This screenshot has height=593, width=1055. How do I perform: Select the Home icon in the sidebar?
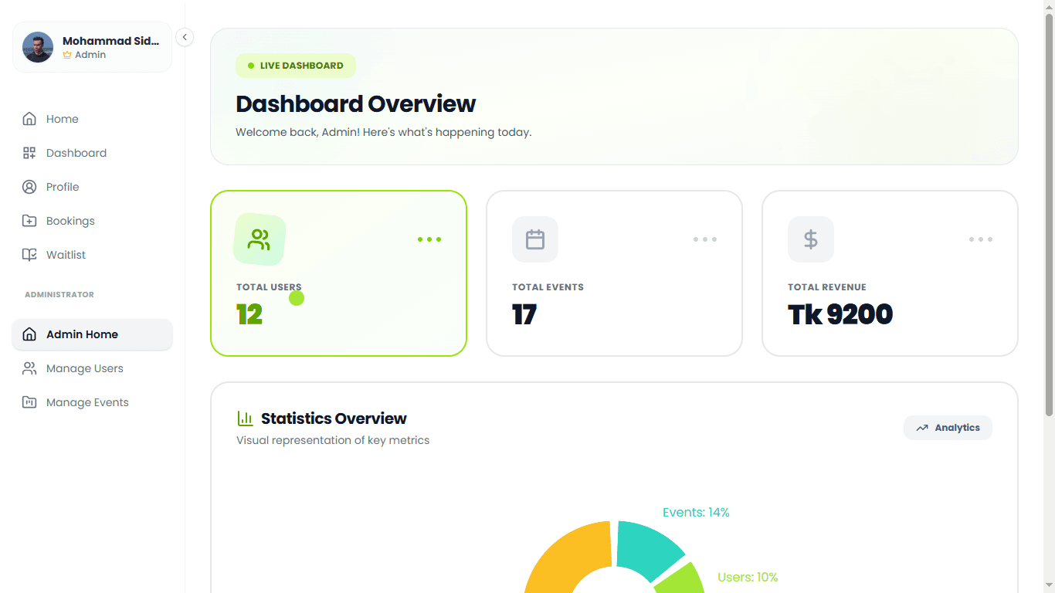[29, 119]
